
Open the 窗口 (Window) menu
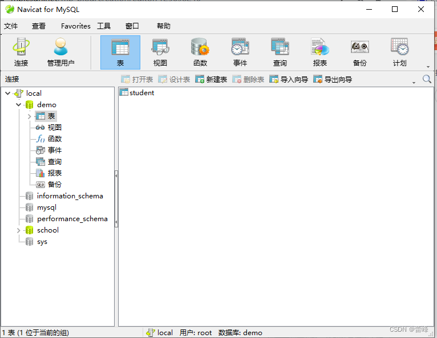pyautogui.click(x=132, y=26)
